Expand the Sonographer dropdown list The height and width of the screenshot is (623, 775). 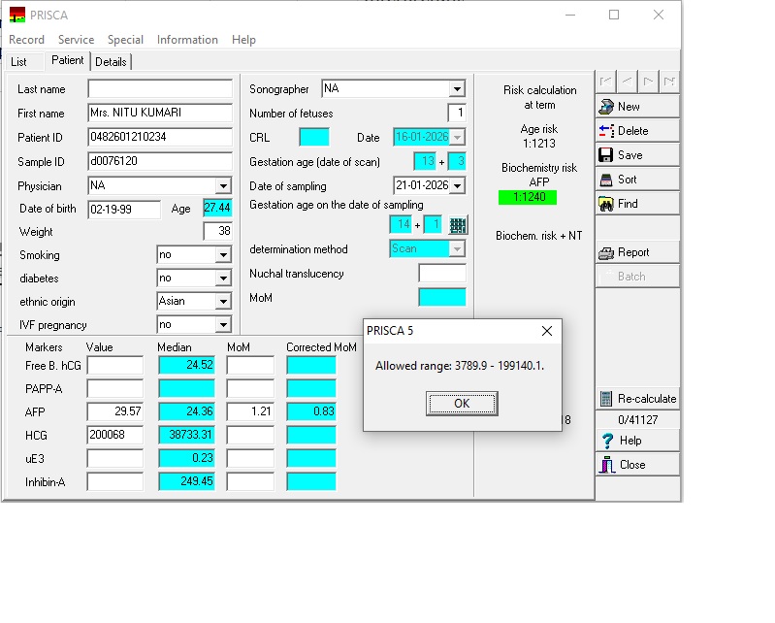457,89
